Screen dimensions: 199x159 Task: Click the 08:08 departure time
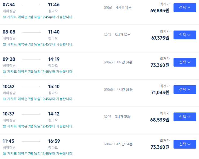pos(9,32)
